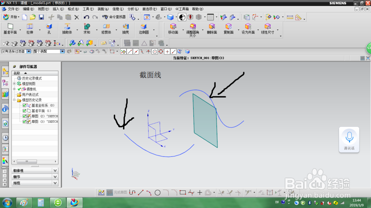Toggle the 草图 (2) SKETCH checkbox
371x208 pixels.
24,116
